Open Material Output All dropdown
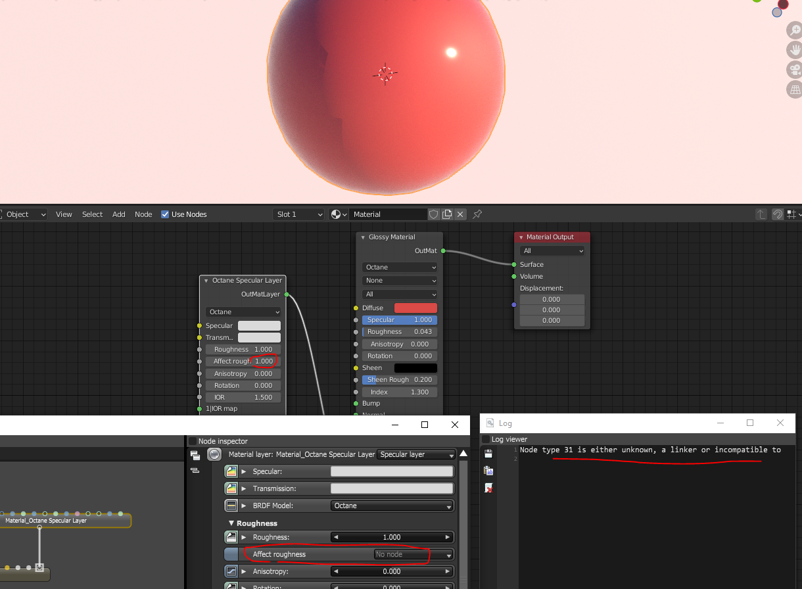Screen dimensions: 802x589 click(x=552, y=250)
